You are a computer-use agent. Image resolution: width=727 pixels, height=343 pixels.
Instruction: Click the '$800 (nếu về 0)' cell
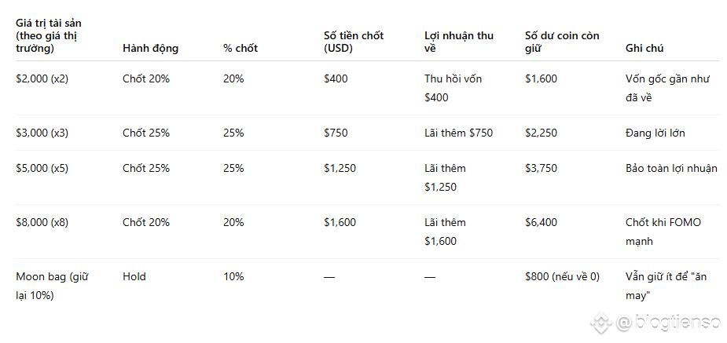click(562, 277)
